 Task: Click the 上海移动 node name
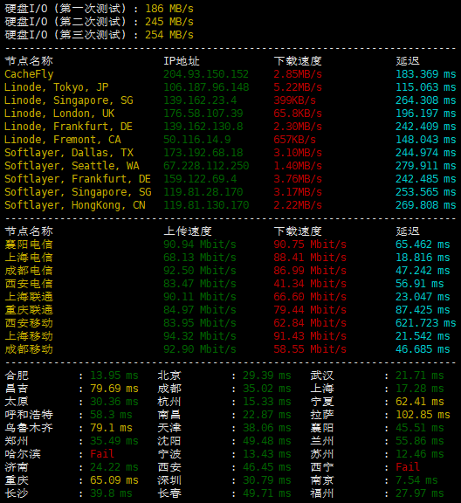29,336
